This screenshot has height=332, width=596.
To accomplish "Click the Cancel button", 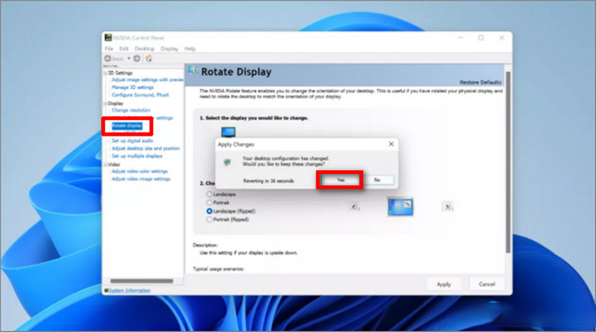I will pyautogui.click(x=487, y=284).
